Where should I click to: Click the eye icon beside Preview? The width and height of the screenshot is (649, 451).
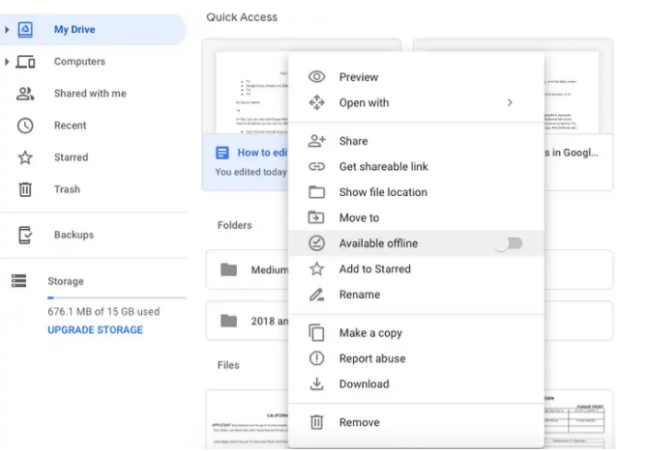coord(316,77)
